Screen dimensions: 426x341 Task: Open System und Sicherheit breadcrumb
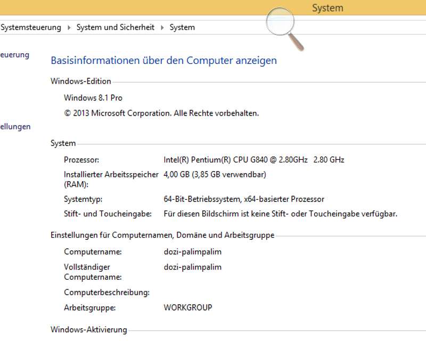point(115,27)
